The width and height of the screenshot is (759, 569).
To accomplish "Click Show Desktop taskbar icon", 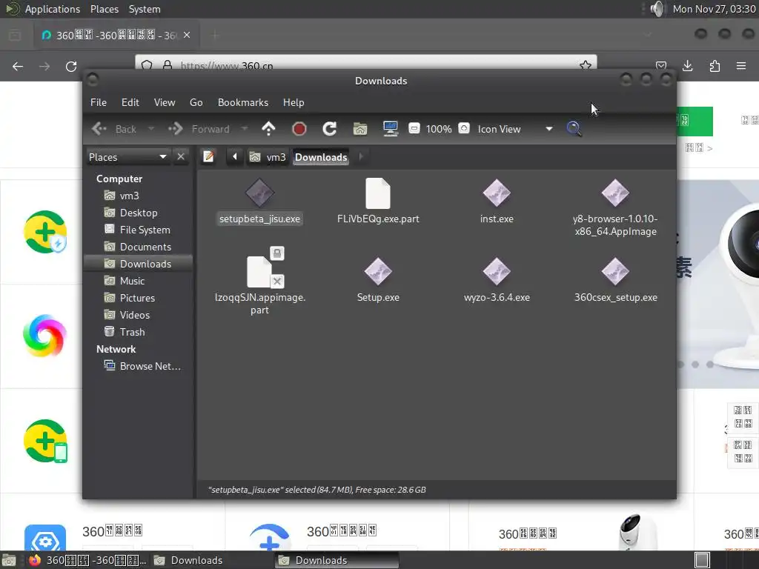I will (9, 560).
